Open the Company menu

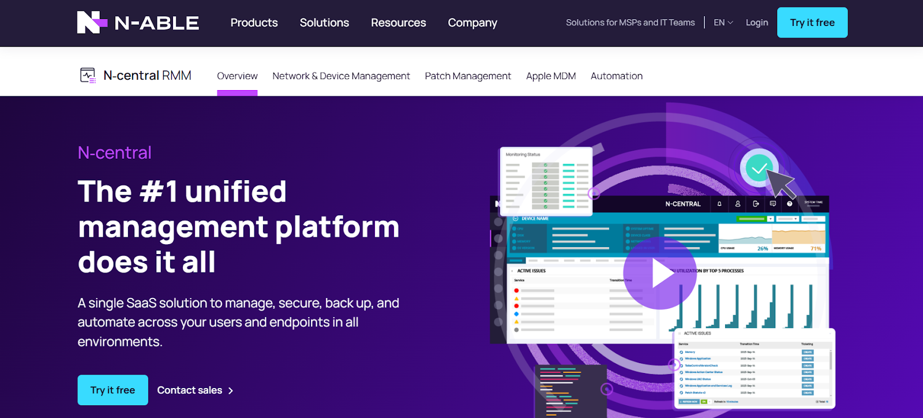pos(472,23)
